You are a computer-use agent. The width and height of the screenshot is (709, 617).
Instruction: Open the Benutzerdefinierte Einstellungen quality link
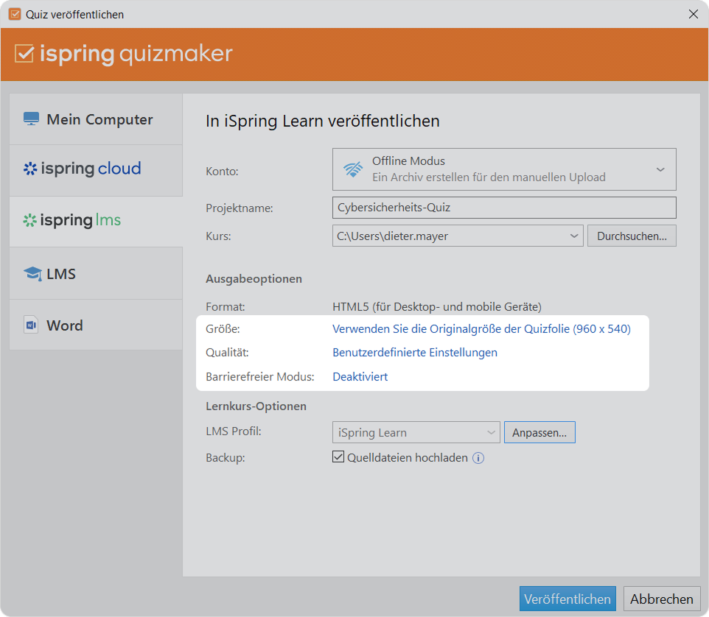click(415, 353)
